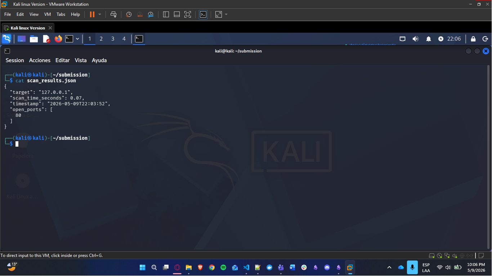
Task: Revert VM to previous snapshot
Action: click(140, 14)
